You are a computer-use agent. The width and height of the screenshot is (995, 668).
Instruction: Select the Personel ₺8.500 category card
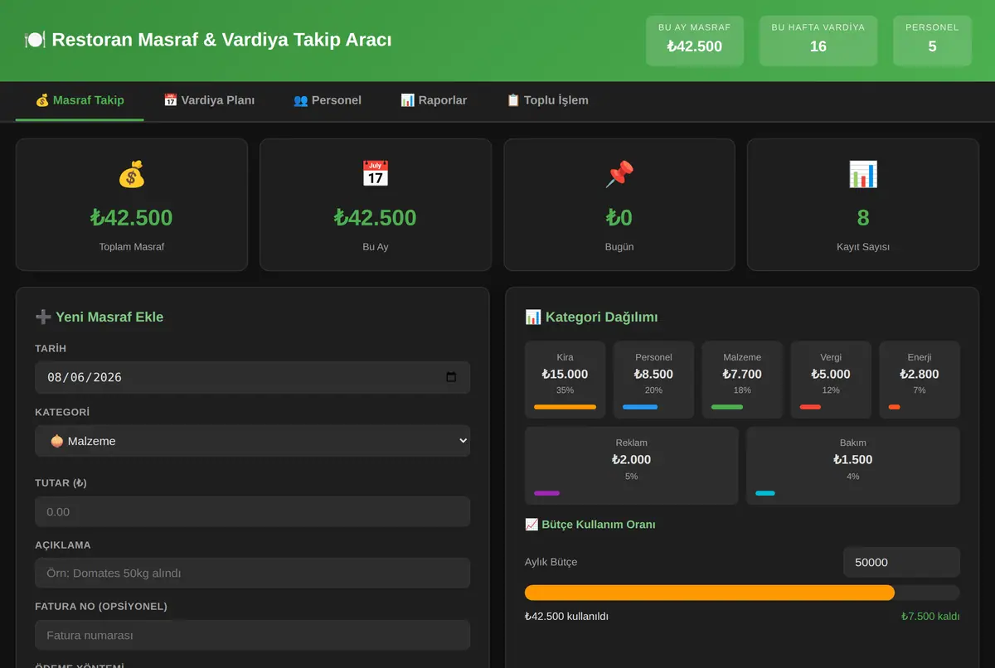653,380
